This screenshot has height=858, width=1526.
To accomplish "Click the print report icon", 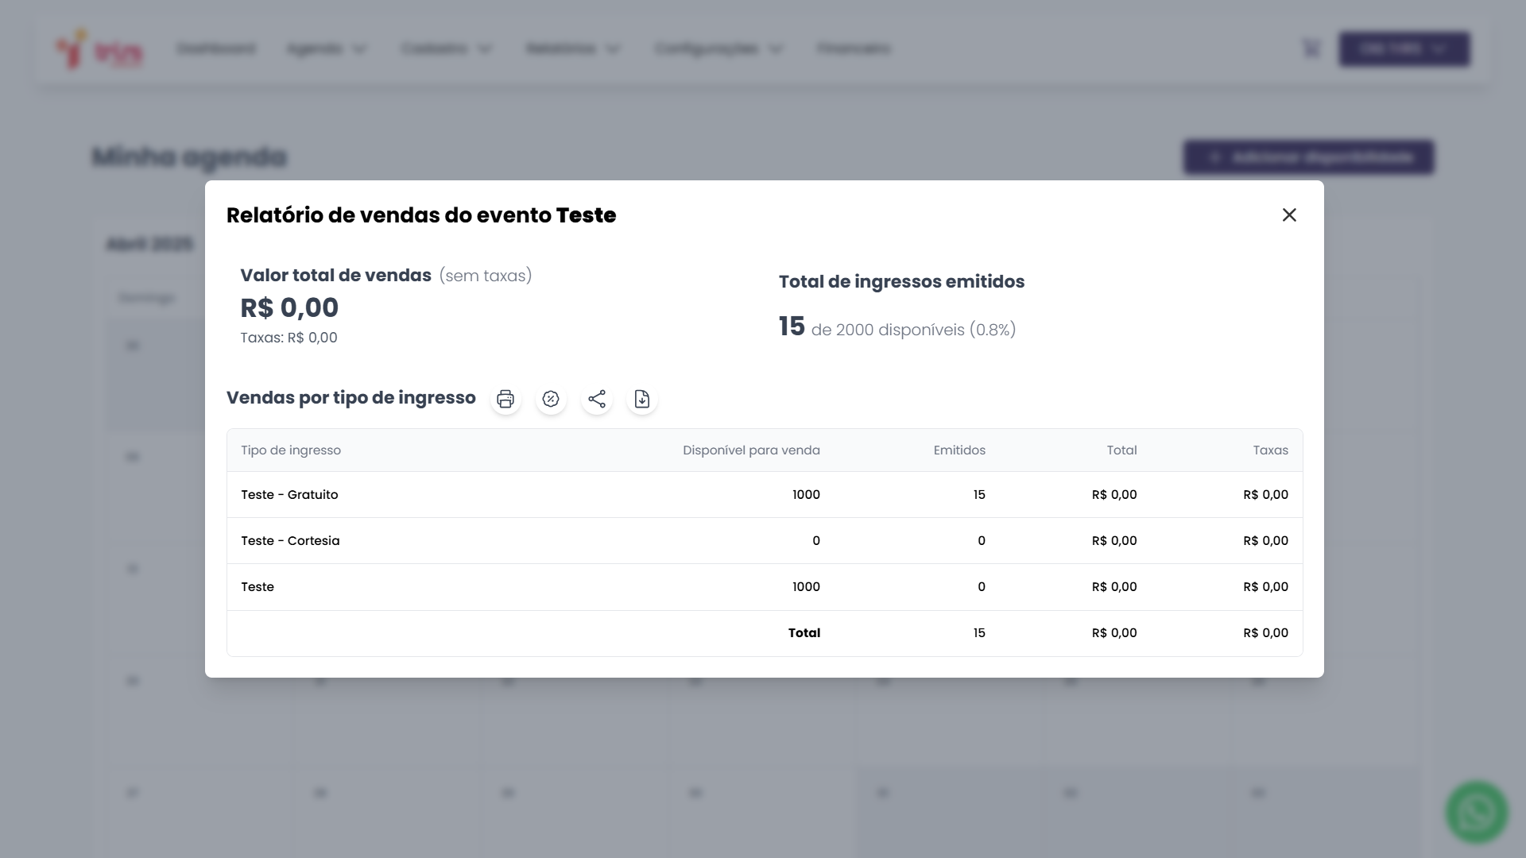I will (505, 399).
